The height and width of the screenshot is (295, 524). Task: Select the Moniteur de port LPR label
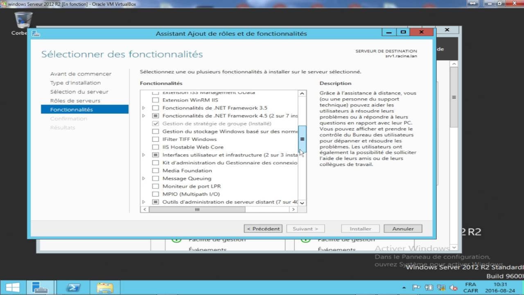coord(192,186)
